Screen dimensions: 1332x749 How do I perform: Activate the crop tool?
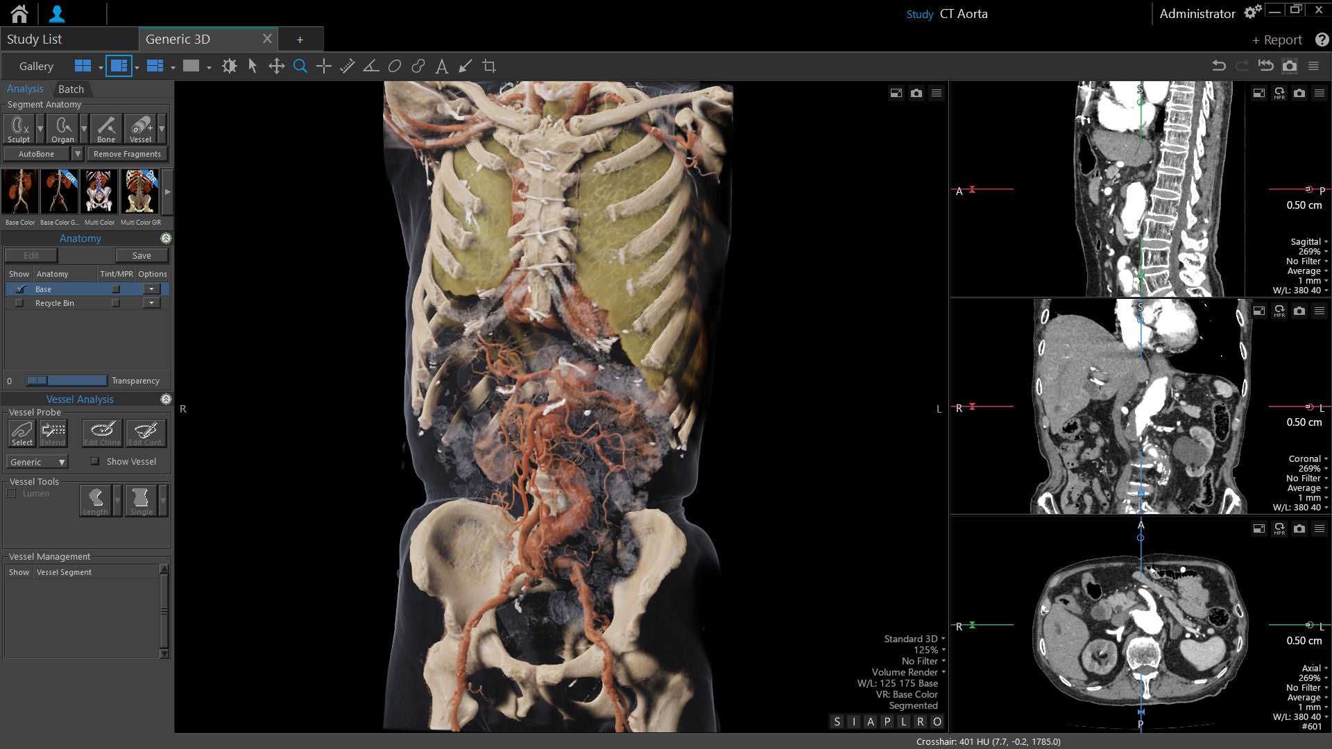click(489, 67)
